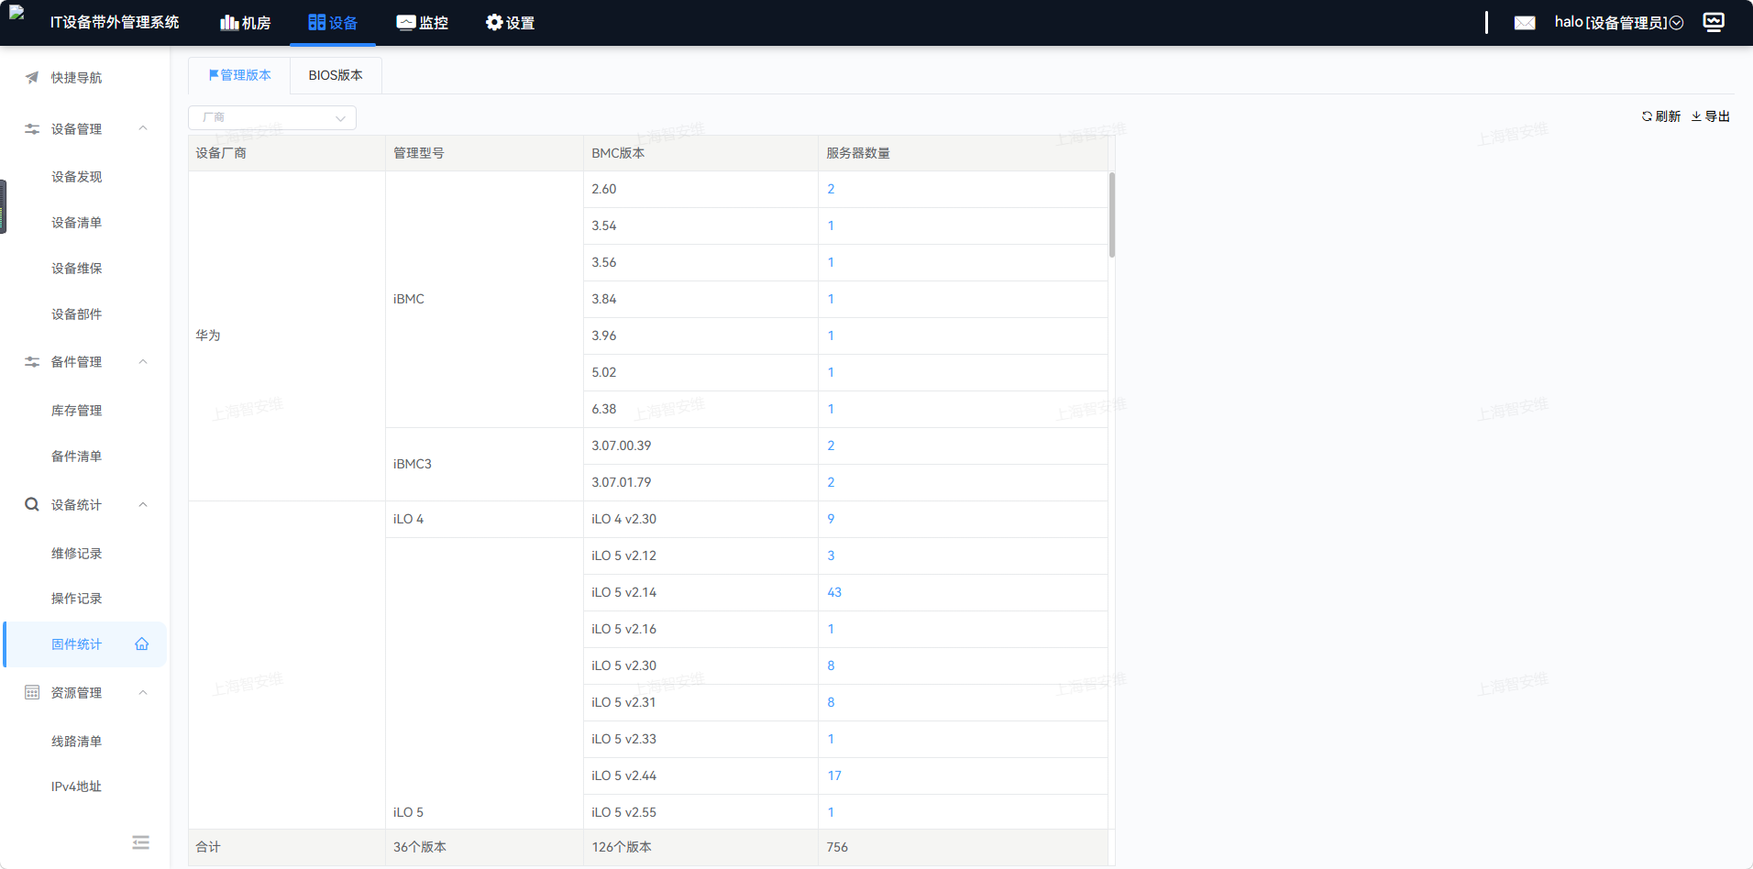Go to 设备发现 in the sidebar
The height and width of the screenshot is (869, 1753).
click(x=77, y=177)
